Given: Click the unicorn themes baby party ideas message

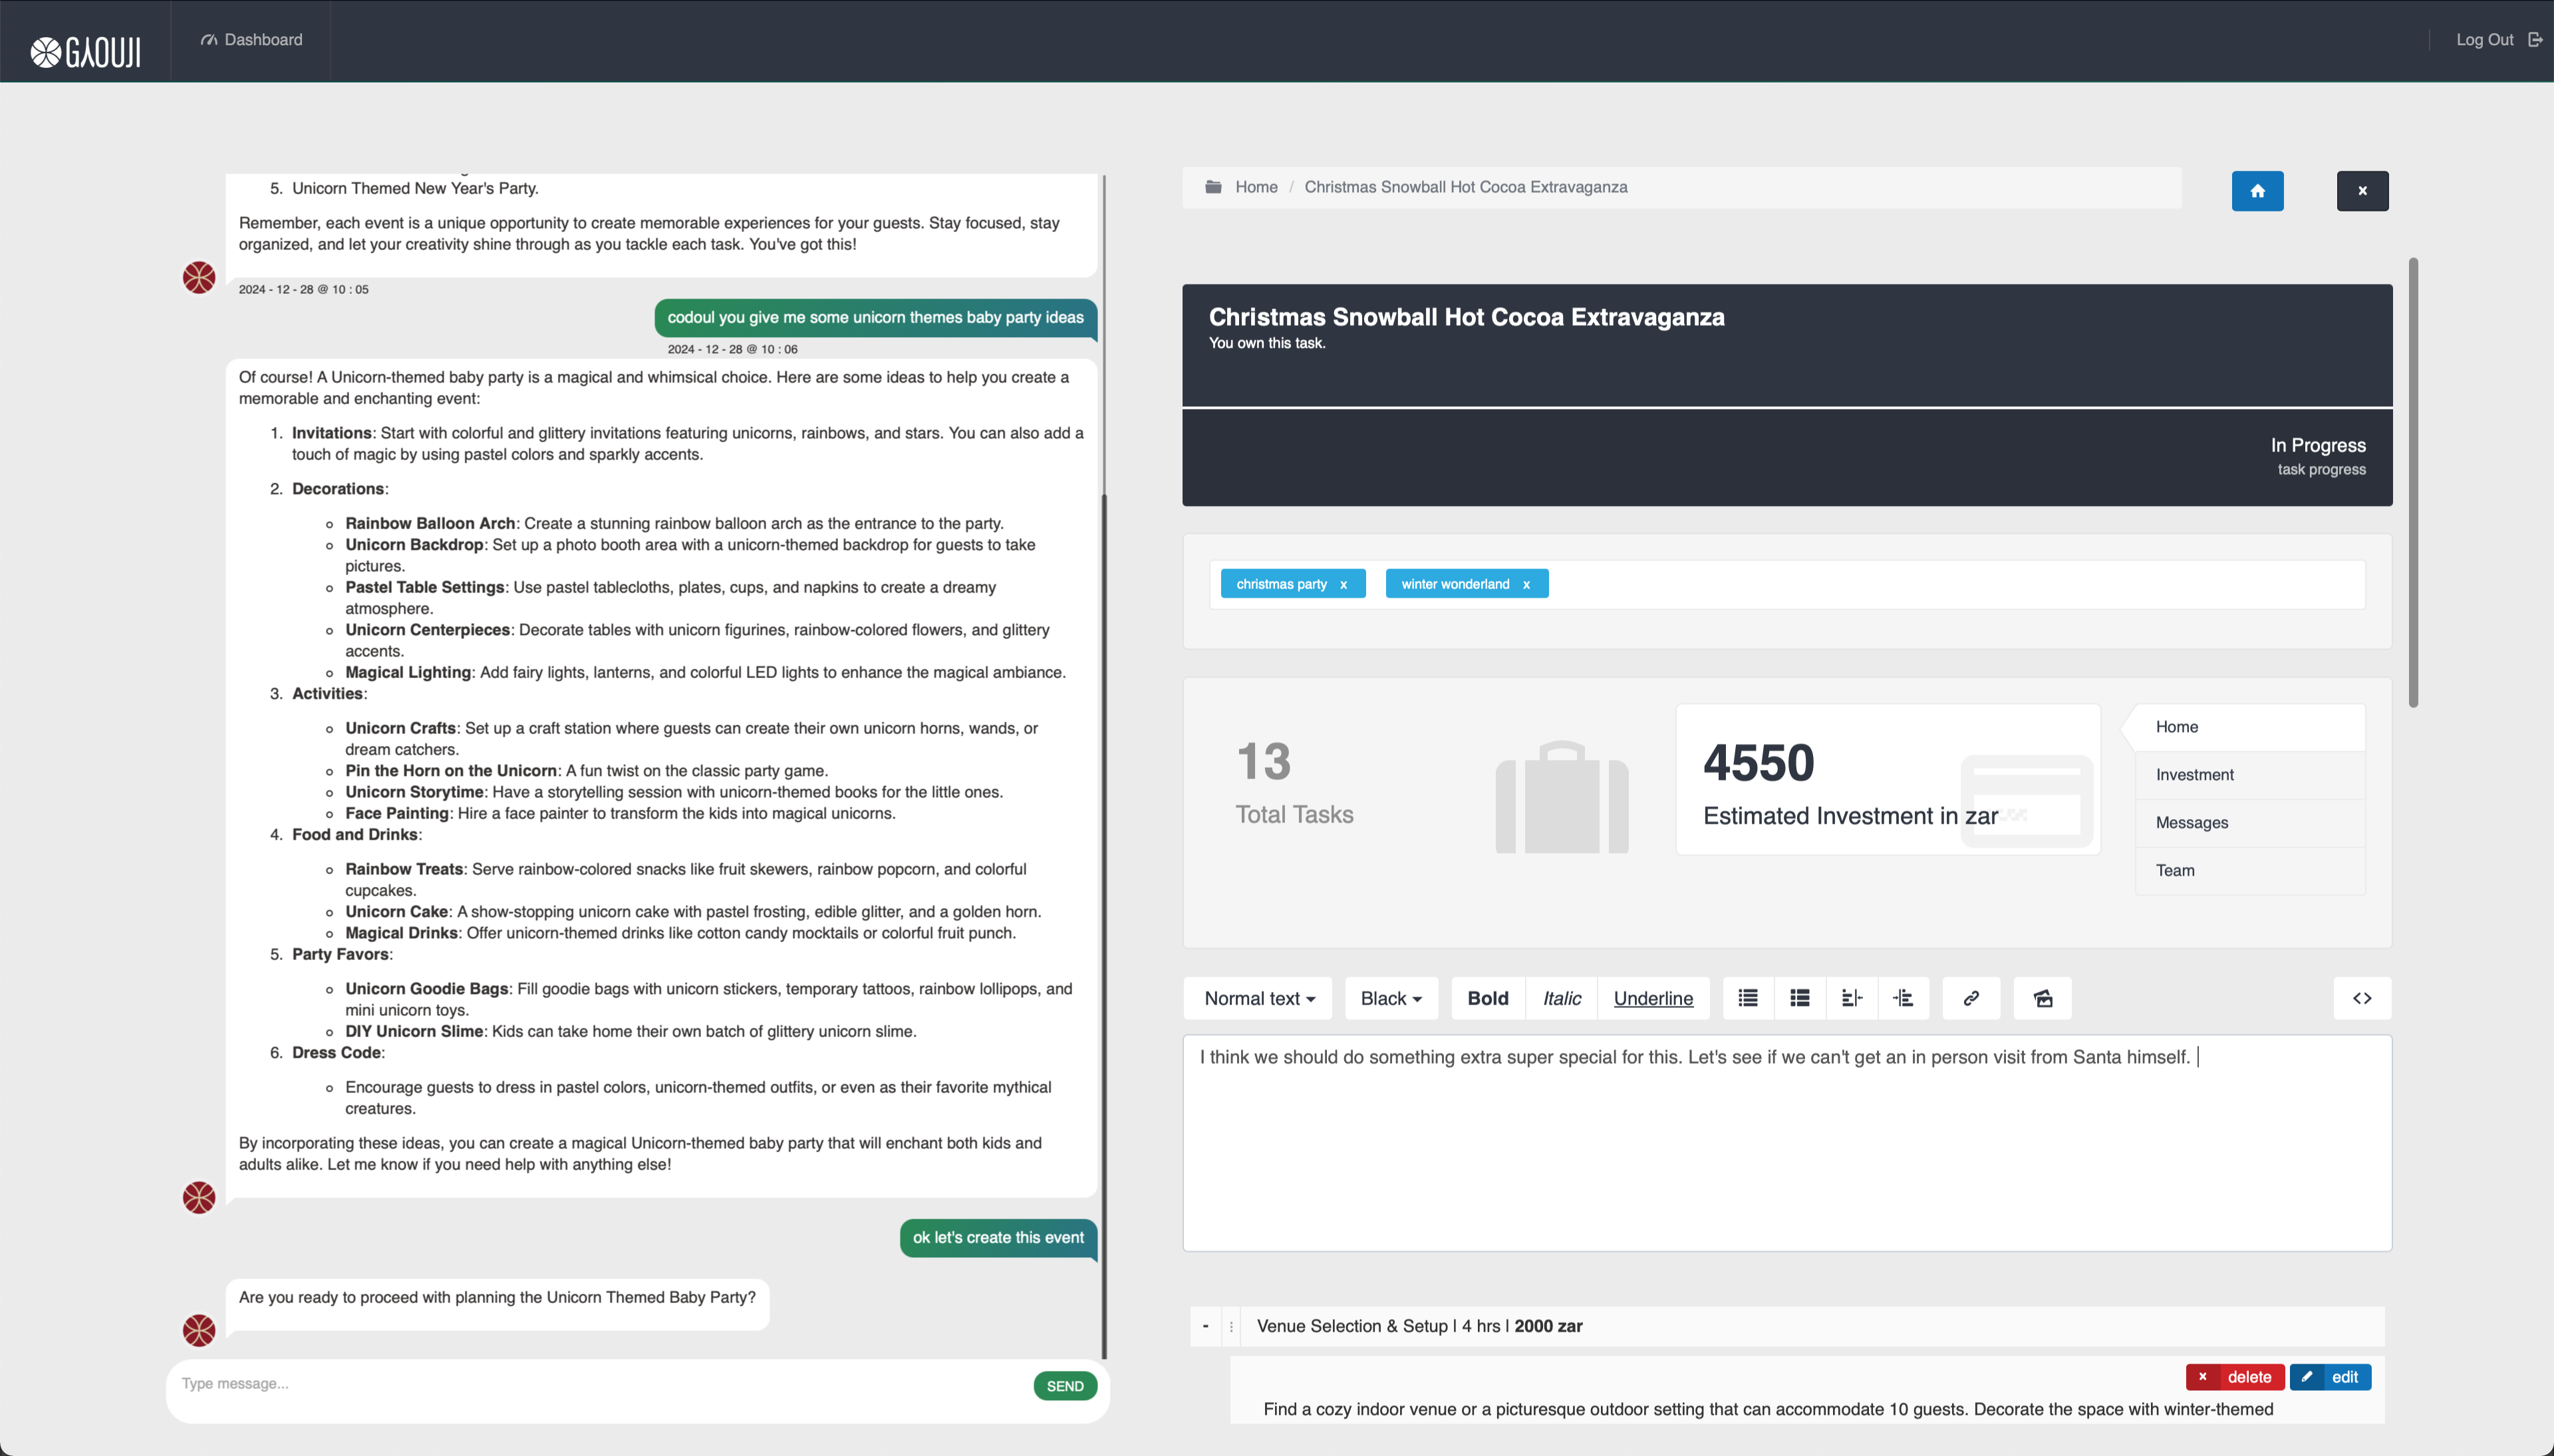Looking at the screenshot, I should (x=875, y=318).
